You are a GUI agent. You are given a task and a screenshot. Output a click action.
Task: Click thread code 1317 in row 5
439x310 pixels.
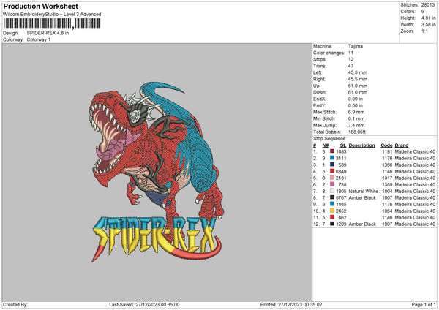(387, 178)
